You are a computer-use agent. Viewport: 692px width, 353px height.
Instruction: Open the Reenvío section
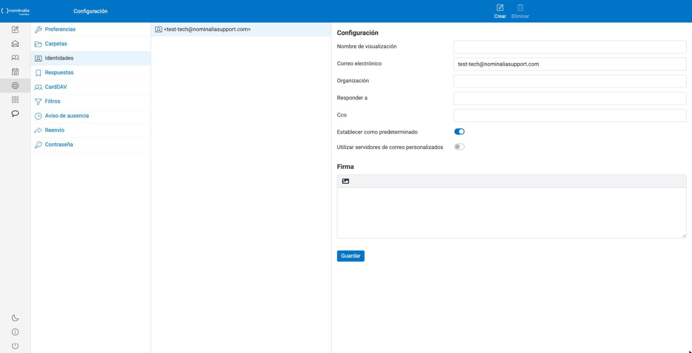(91, 130)
